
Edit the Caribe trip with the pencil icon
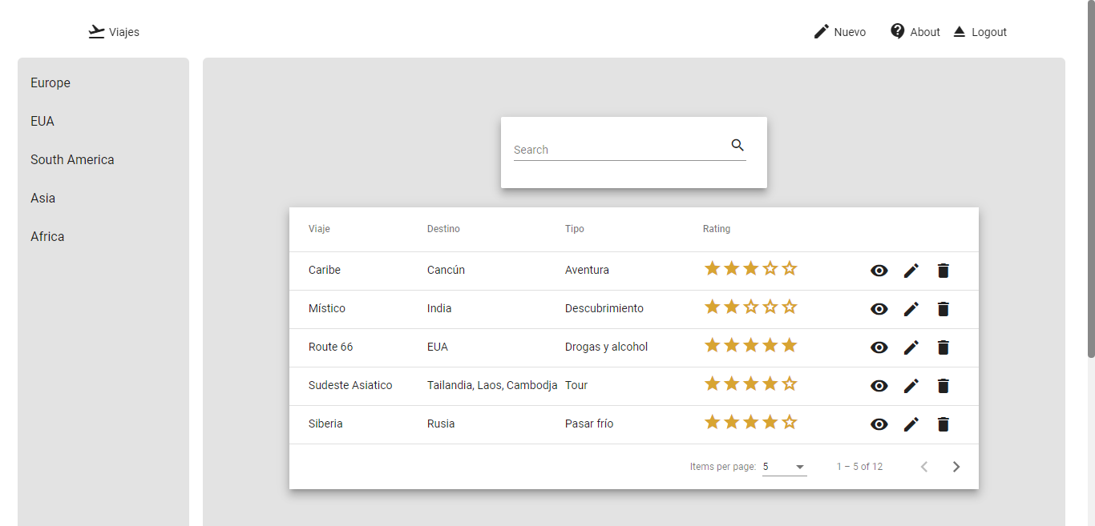point(911,271)
